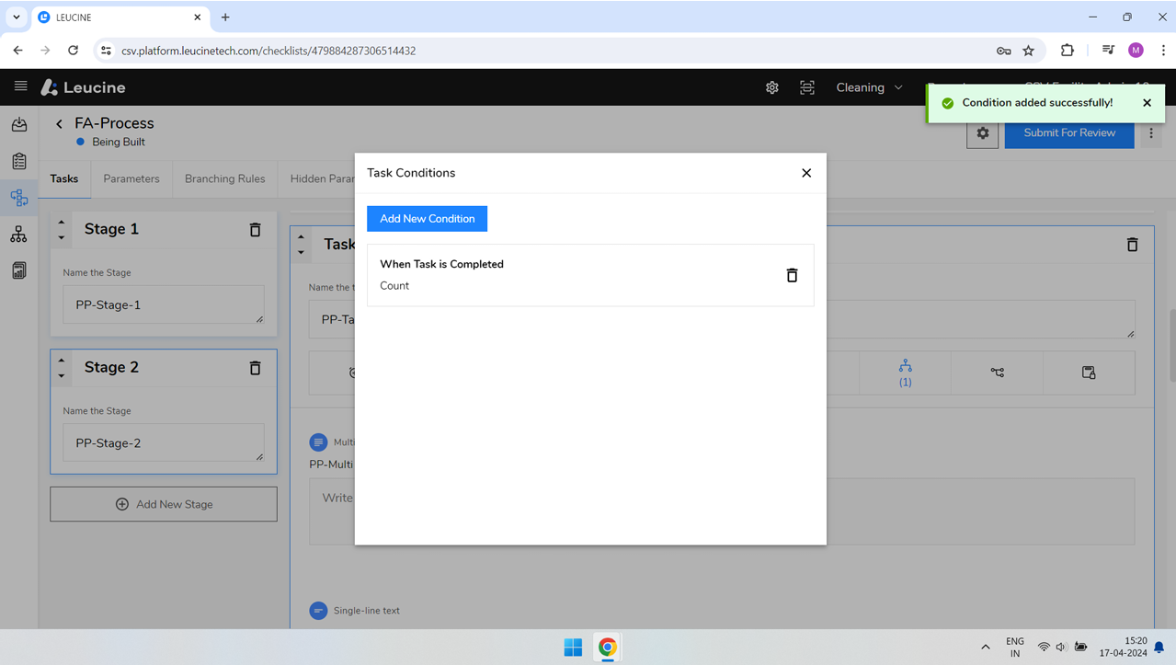Viewport: 1176px width, 665px height.
Task: Move the Task card up with arrow
Action: click(x=301, y=237)
